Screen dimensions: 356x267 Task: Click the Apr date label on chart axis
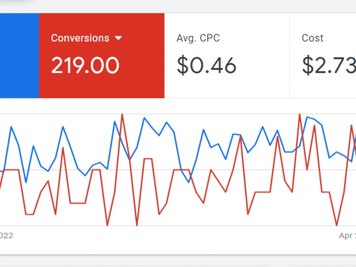(347, 235)
